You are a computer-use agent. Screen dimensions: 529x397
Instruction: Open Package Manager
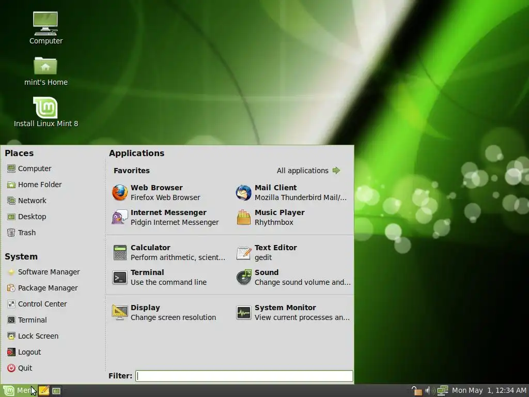coord(42,288)
